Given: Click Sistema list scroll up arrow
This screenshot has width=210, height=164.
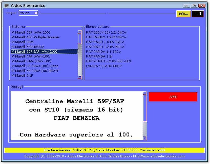Looking at the screenshot, I should click(80, 32).
